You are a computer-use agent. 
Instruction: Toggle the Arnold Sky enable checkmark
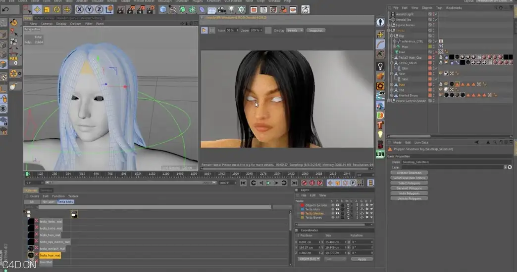(x=436, y=20)
